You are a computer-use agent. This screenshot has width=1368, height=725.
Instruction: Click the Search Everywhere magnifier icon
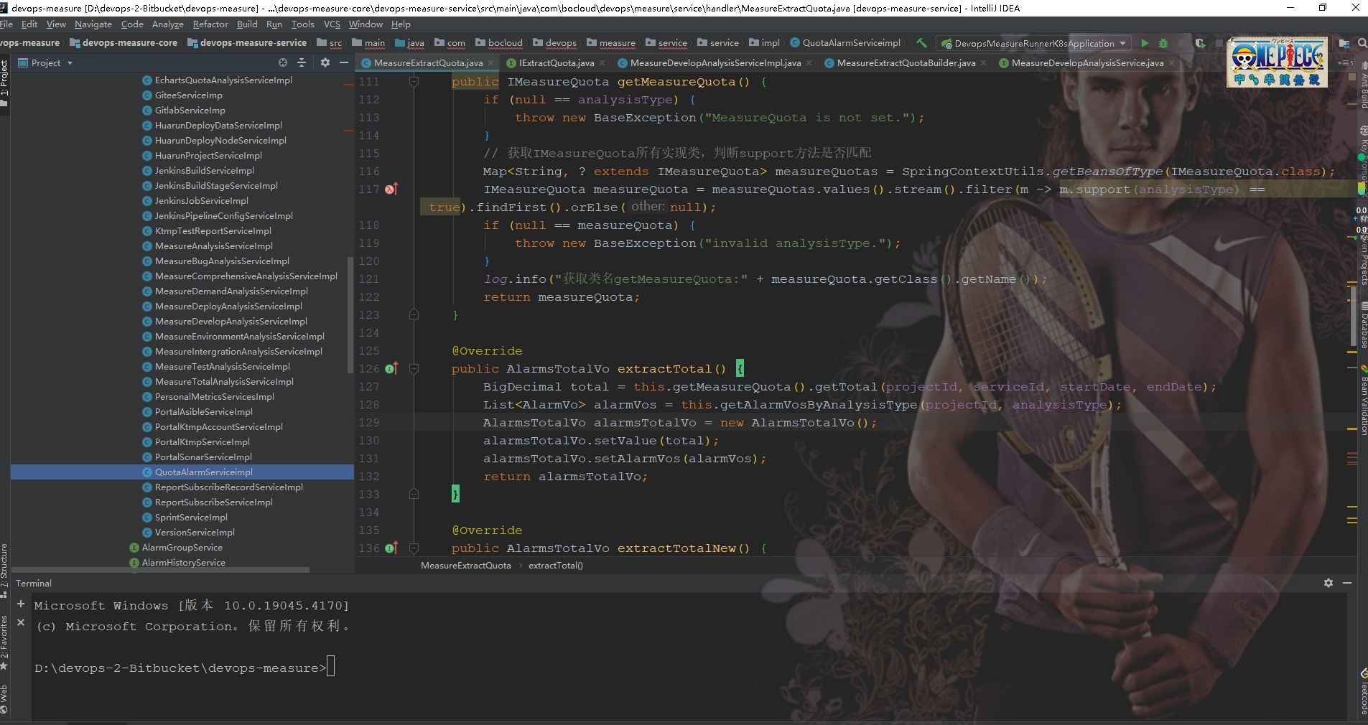click(x=1362, y=43)
